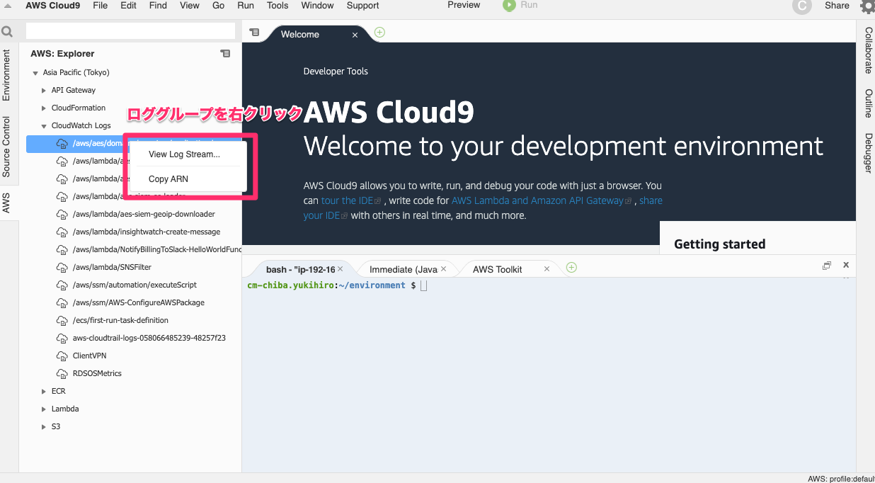
Task: Collapse the Asia Pacific (Tokyo) region node
Action: point(34,72)
